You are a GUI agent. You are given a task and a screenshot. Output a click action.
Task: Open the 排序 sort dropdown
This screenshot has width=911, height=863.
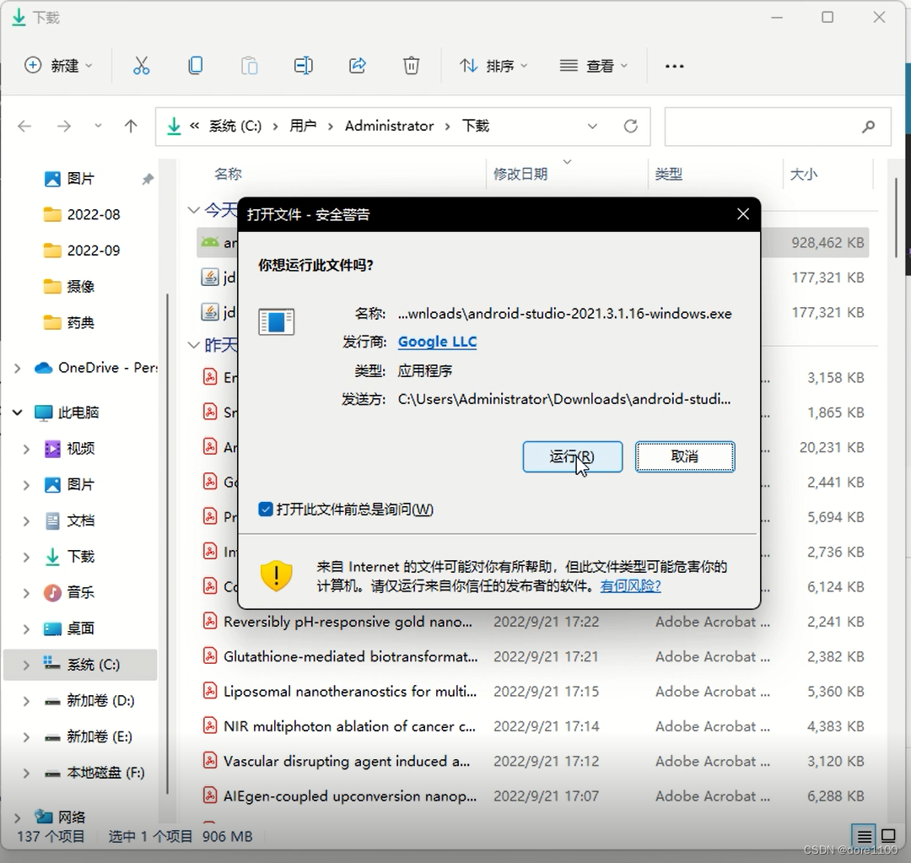(x=493, y=66)
